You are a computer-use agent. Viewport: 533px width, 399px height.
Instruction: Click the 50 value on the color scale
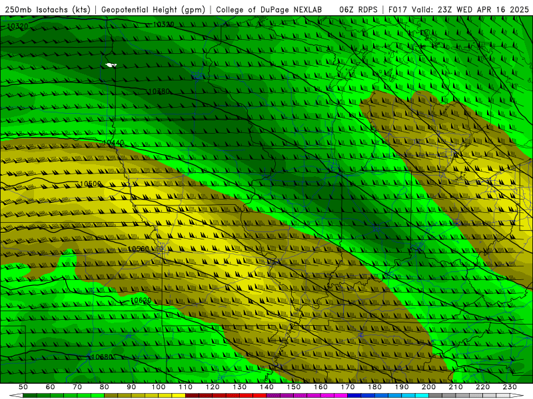coord(23,387)
